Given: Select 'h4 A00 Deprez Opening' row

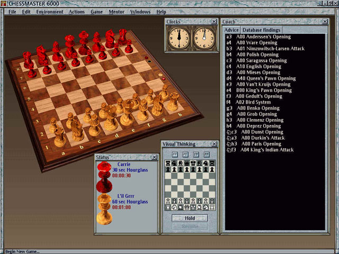Looking at the screenshot, I should pos(253,126).
